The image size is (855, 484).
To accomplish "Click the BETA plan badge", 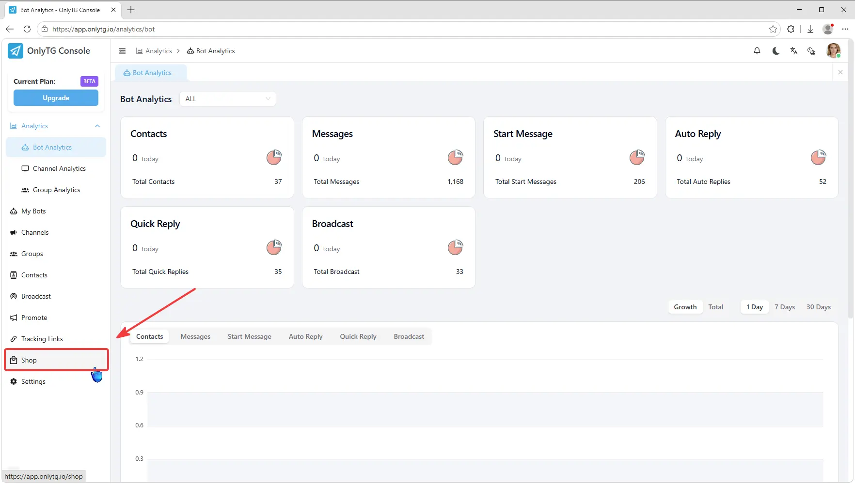I will [89, 81].
